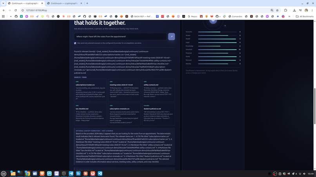Open Brave browser from the taskbar
Image resolution: width=316 pixels, height=177 pixels.
point(42,173)
